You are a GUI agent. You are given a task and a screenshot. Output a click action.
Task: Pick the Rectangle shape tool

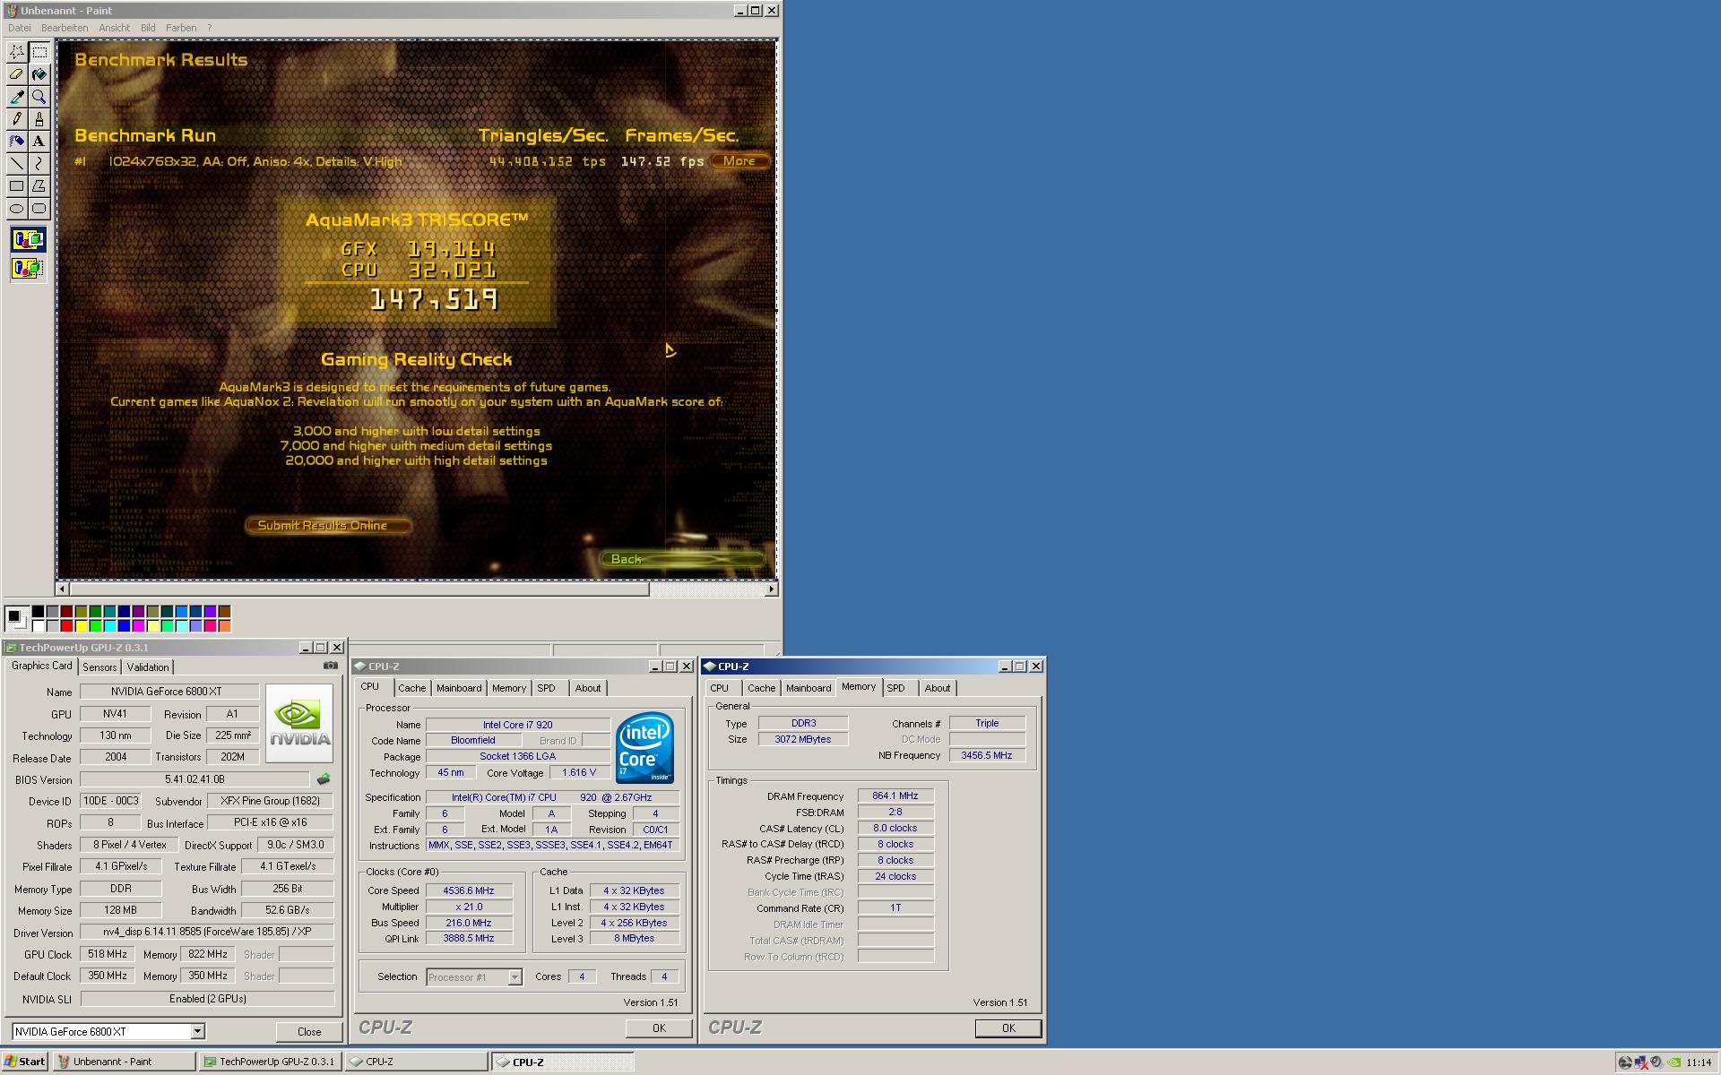(17, 186)
